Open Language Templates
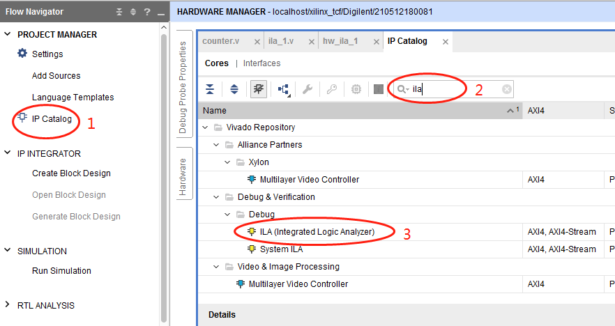615x326 pixels. pos(73,98)
